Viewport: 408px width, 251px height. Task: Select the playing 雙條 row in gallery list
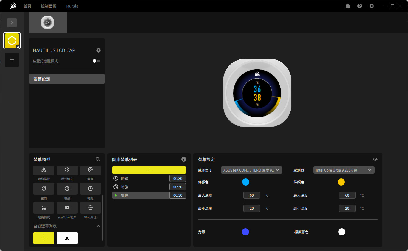(140, 195)
